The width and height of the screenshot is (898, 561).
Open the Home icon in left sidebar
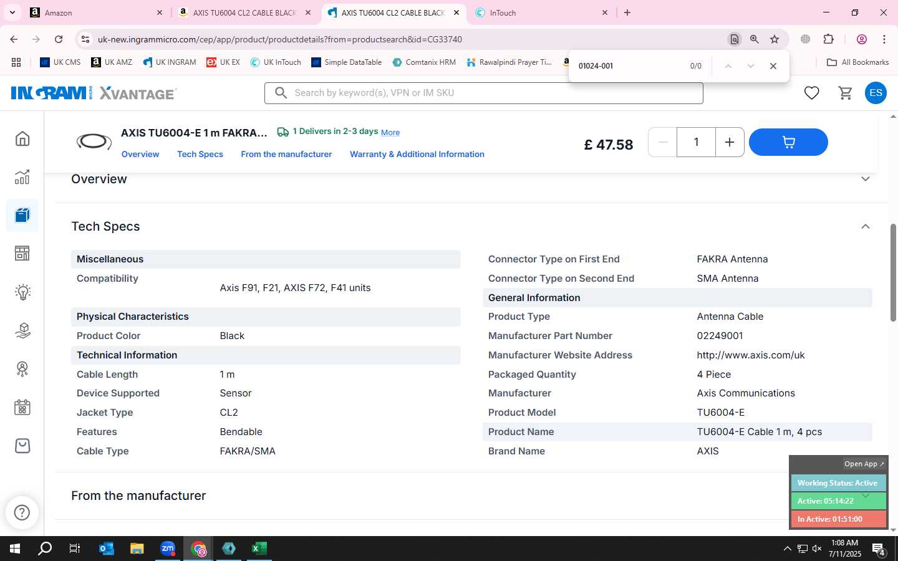click(x=22, y=138)
